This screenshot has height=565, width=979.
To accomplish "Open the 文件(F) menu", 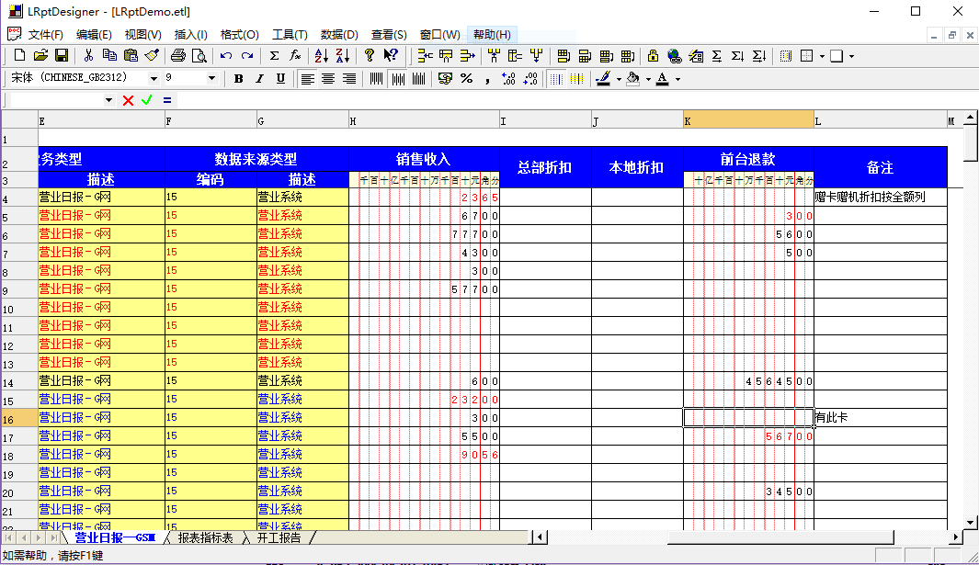I will pos(46,34).
